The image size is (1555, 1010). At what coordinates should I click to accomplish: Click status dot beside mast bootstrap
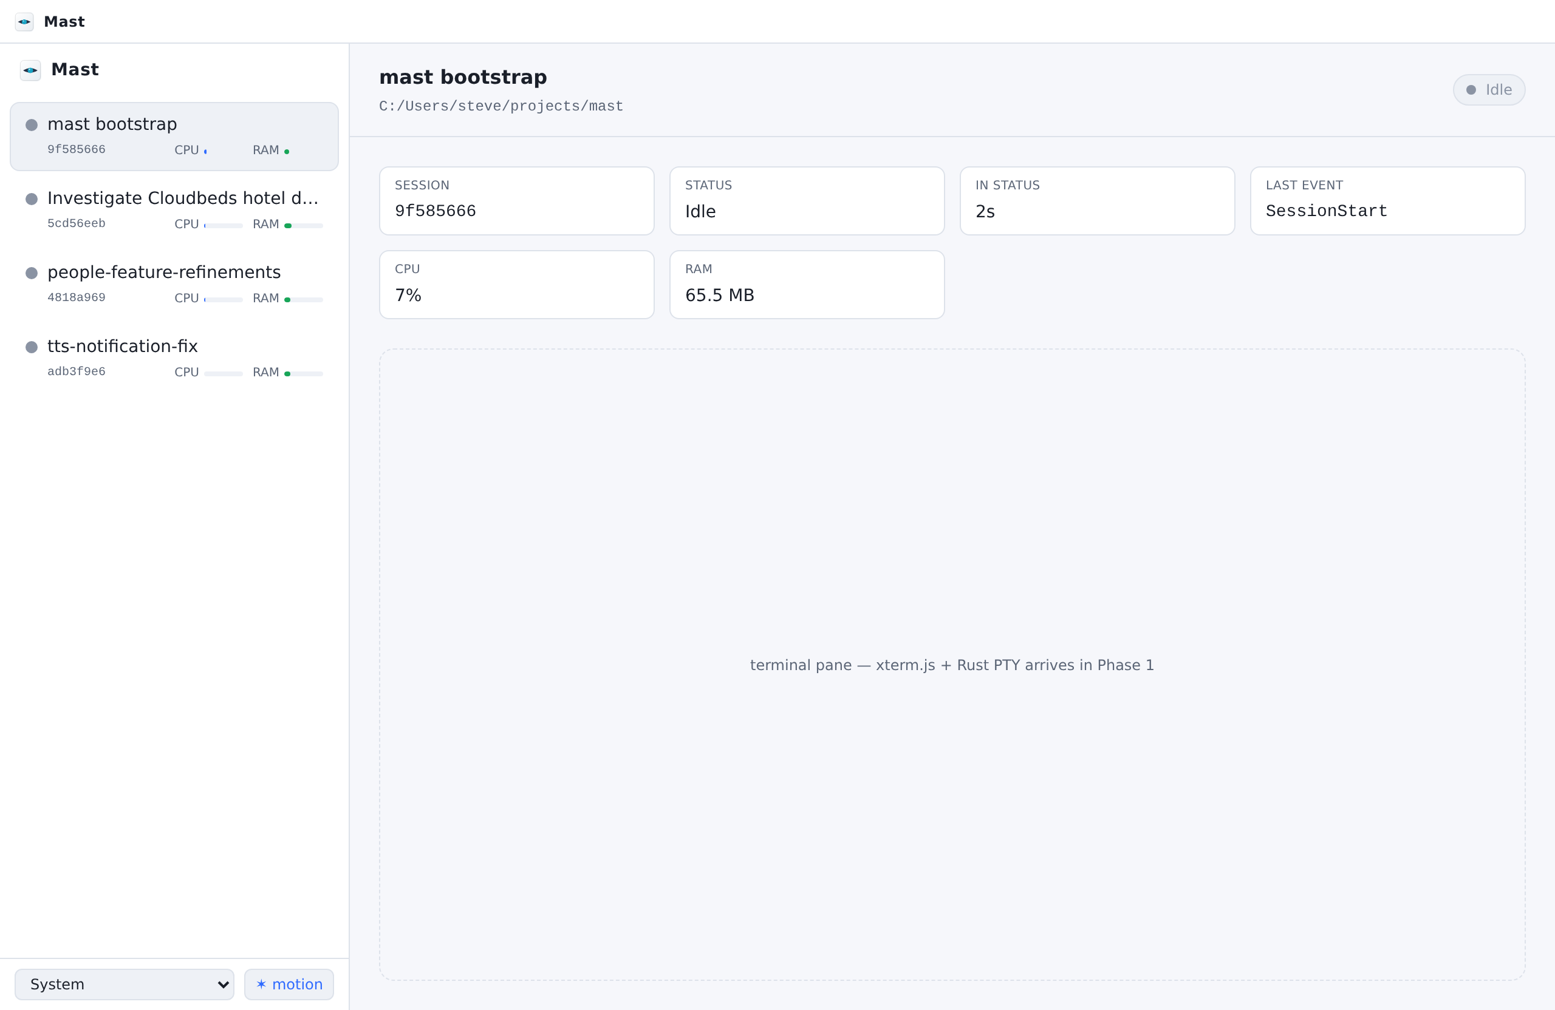tap(32, 124)
